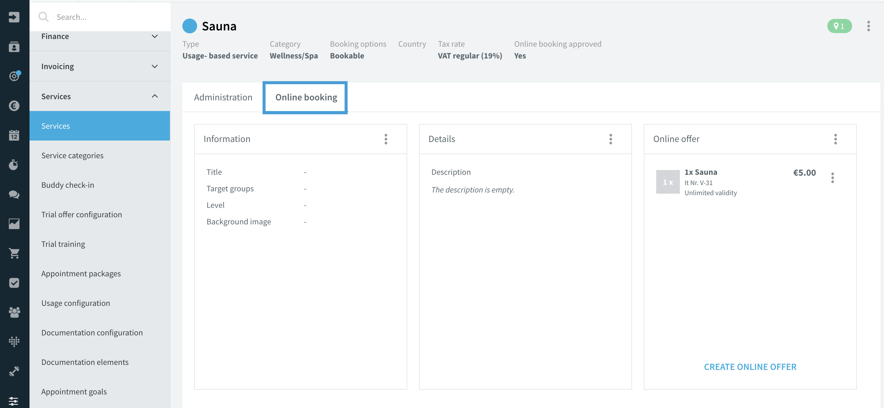Image resolution: width=884 pixels, height=408 pixels.
Task: Open Appointment packages
Action: [100, 273]
